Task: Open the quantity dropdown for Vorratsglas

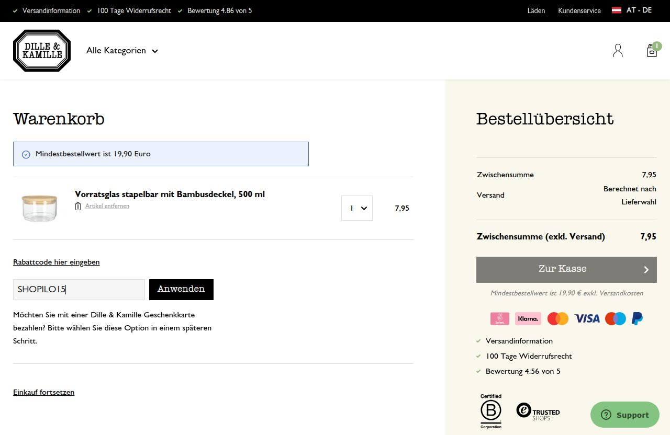Action: click(x=357, y=208)
